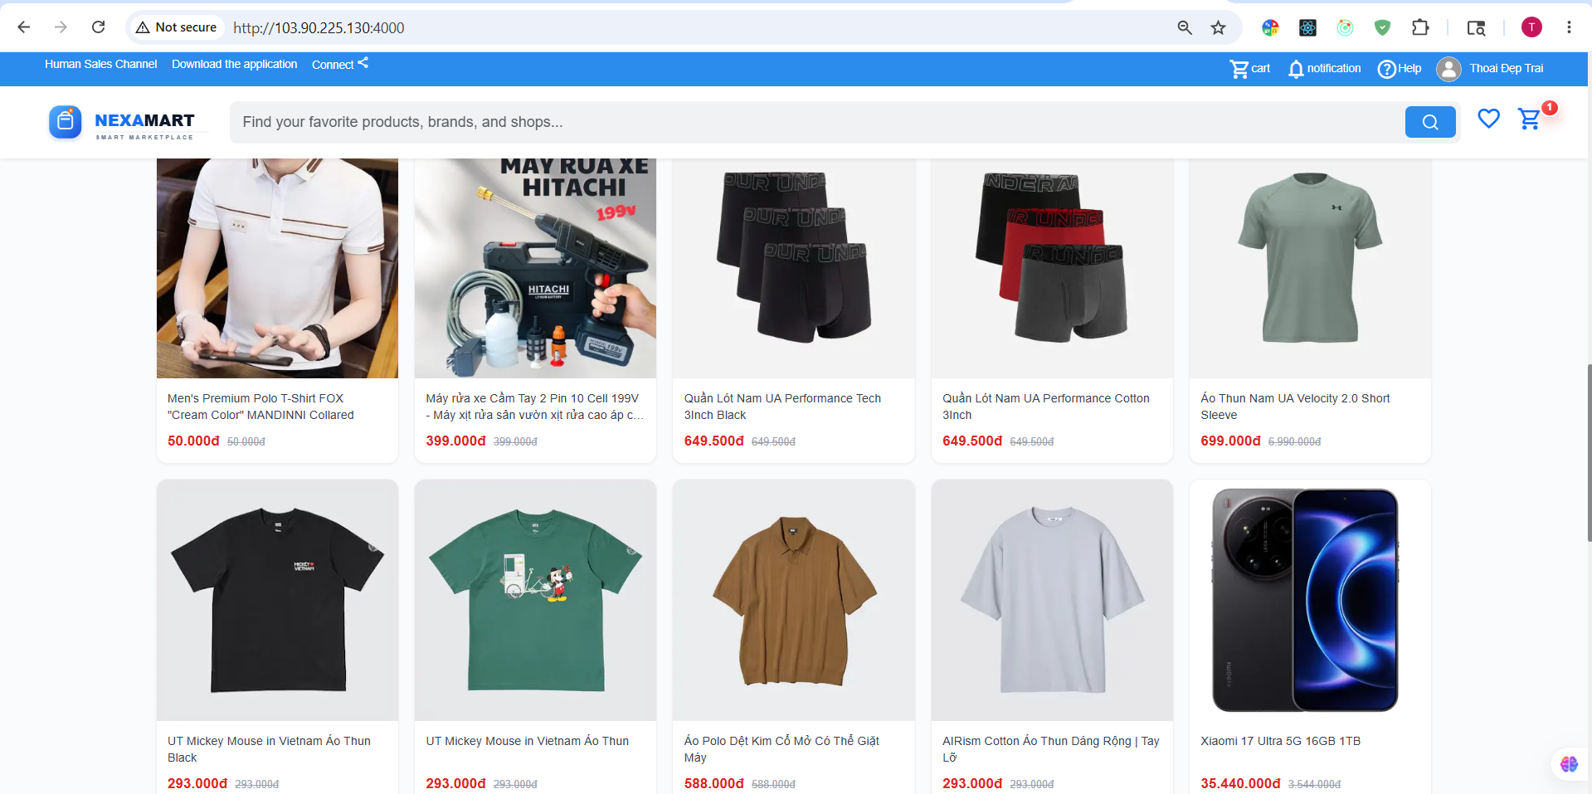This screenshot has height=794, width=1592.
Task: Open the UA Performance Tech black boxers image
Action: pyautogui.click(x=794, y=268)
